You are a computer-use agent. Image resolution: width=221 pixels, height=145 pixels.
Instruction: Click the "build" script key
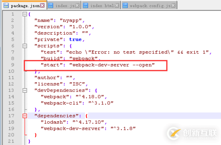pos(51,58)
